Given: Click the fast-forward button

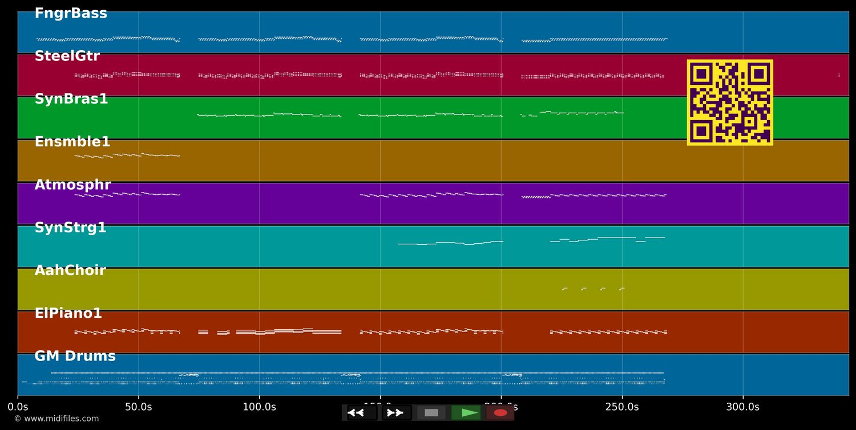Looking at the screenshot, I should tap(396, 413).
